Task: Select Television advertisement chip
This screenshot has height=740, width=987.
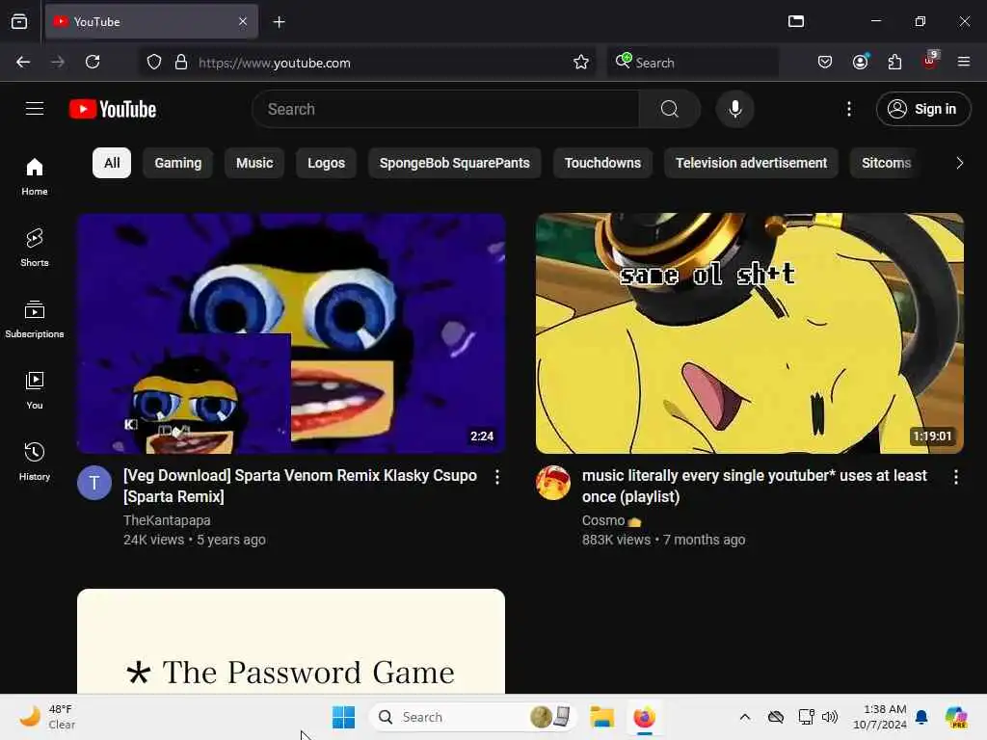Action: pyautogui.click(x=751, y=163)
